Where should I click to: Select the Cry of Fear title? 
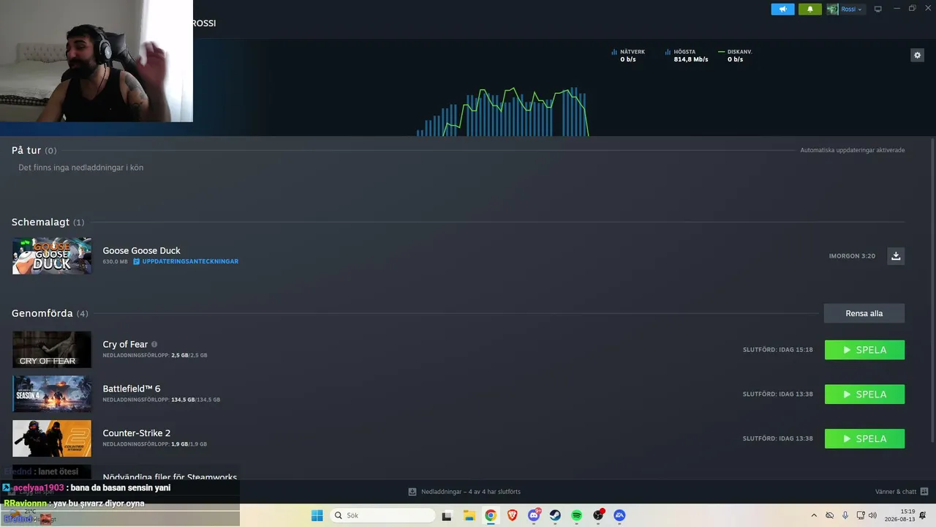(125, 344)
